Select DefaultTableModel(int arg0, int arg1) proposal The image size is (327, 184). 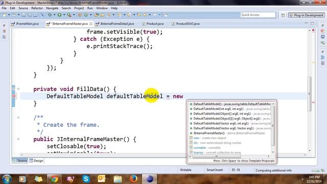230,109
